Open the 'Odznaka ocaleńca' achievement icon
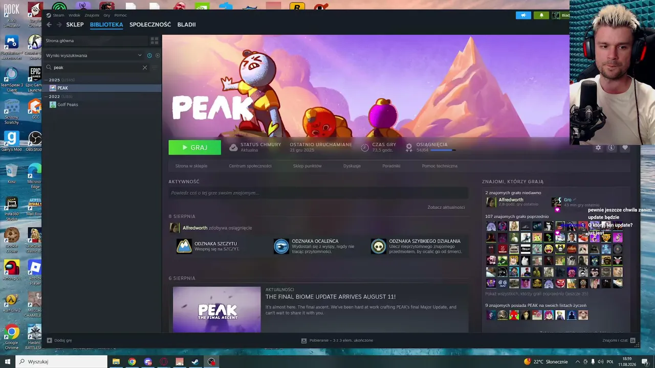Screen dimensions: 655x368 (x=281, y=246)
